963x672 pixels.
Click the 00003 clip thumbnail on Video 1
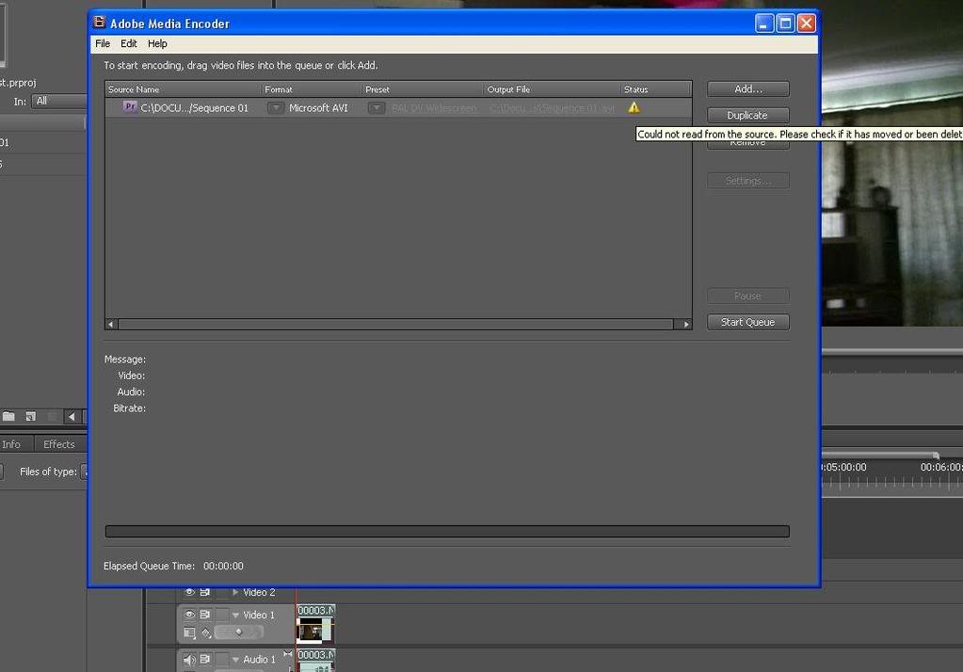click(313, 630)
